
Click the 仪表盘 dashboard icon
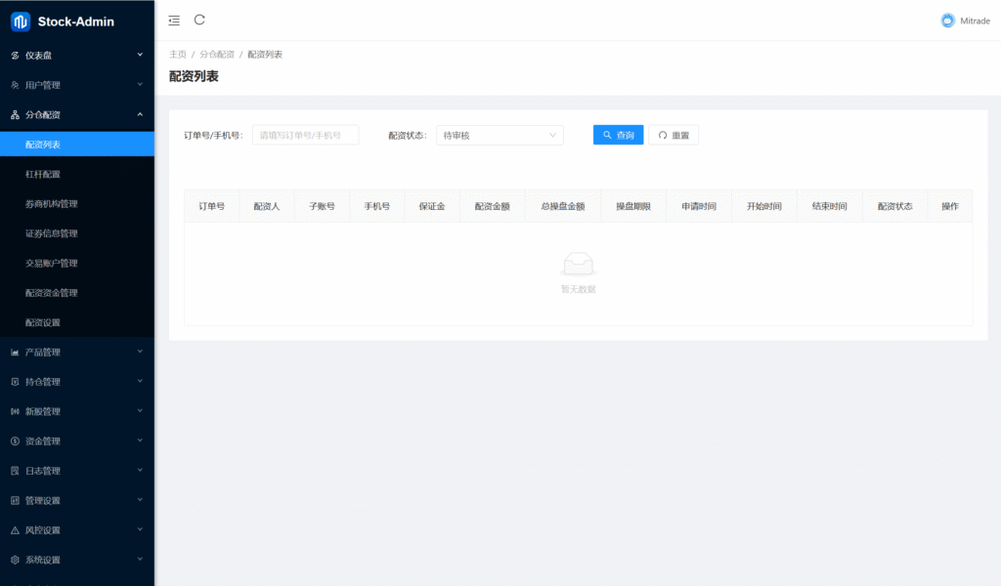[15, 56]
